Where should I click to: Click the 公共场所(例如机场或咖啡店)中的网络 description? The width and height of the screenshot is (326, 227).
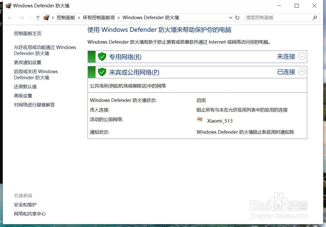(128, 86)
